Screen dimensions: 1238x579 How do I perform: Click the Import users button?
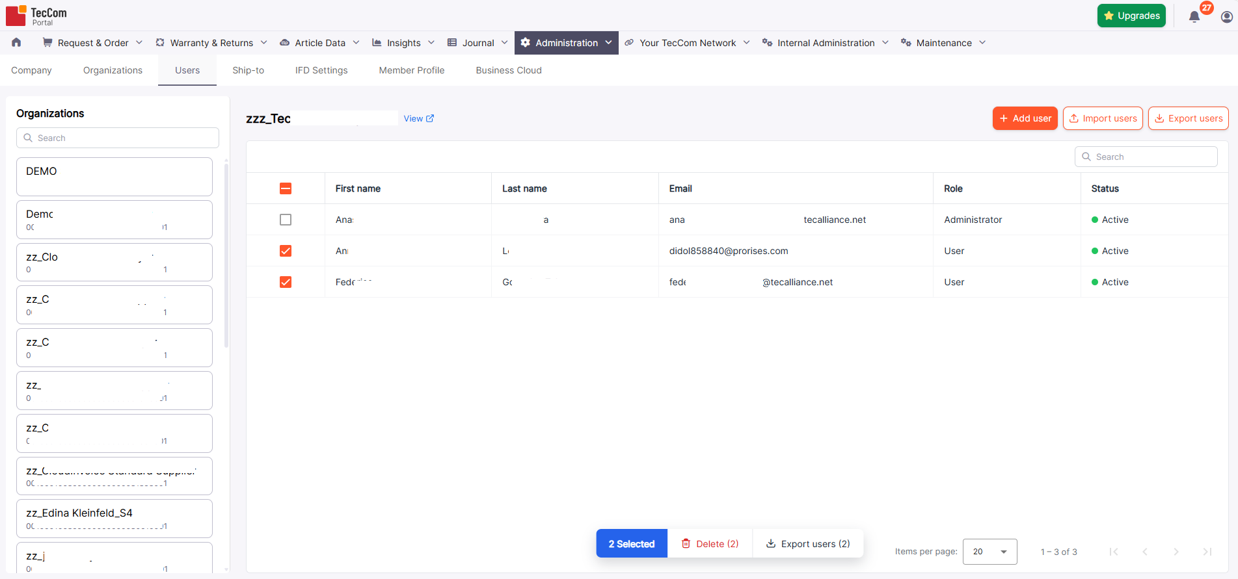click(x=1103, y=118)
